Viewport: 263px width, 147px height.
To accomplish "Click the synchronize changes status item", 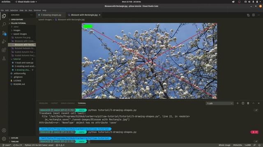I will click(17, 145).
